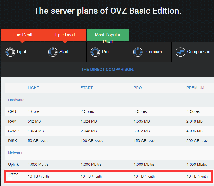Select the PREMIUM column header

click(195, 88)
